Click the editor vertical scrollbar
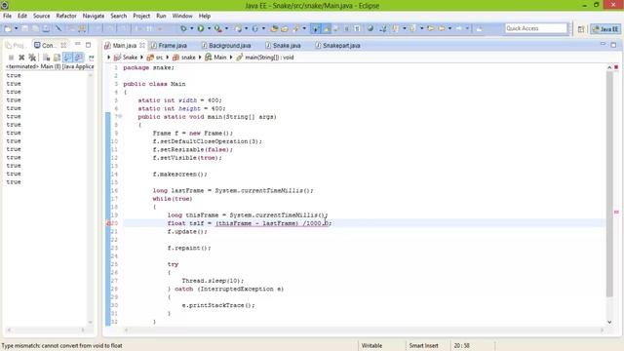 609,184
